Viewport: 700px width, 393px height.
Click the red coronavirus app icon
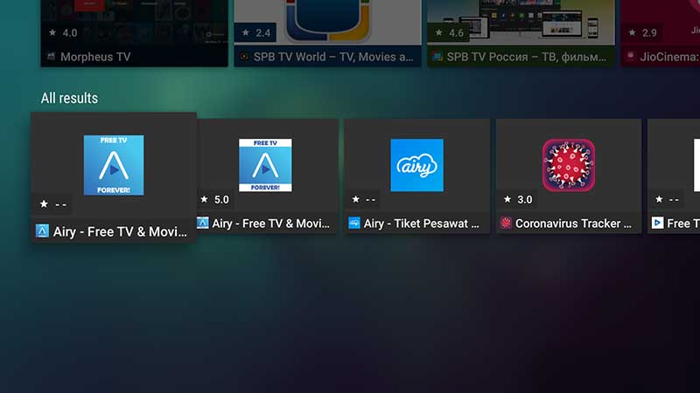tap(568, 165)
